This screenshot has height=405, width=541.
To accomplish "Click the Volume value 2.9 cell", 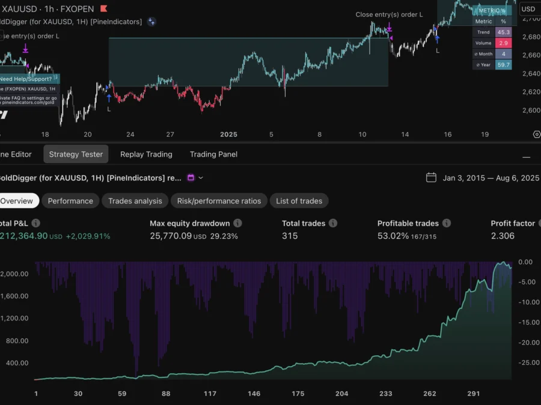I will pyautogui.click(x=503, y=43).
